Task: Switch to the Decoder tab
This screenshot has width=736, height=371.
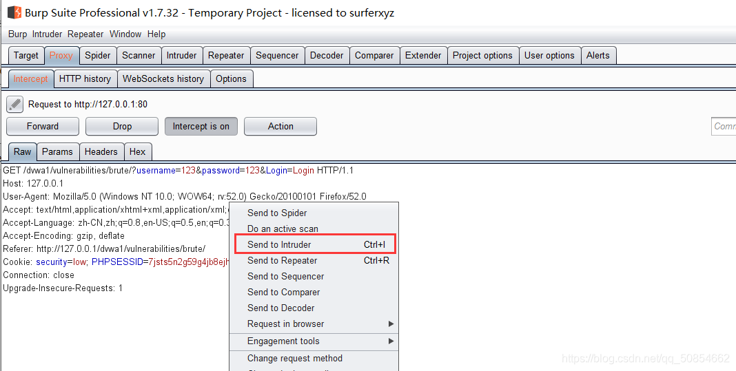Action: 327,55
